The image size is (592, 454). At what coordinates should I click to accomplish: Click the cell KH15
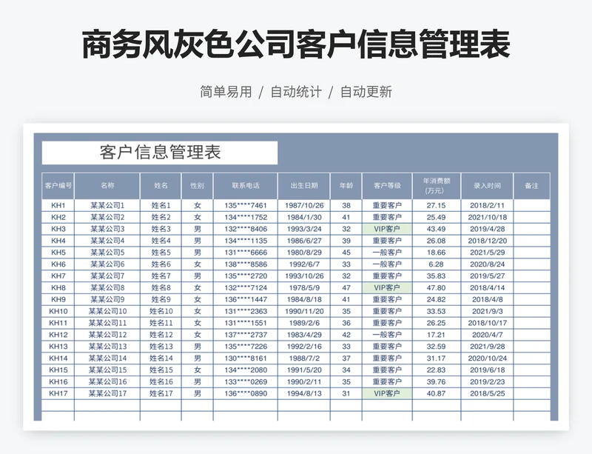pyautogui.click(x=58, y=370)
